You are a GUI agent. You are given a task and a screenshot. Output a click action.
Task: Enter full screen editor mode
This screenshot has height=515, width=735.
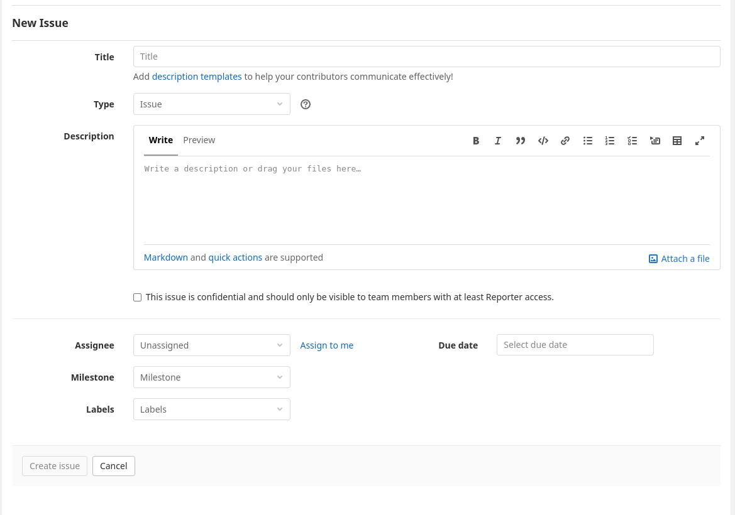coord(700,141)
